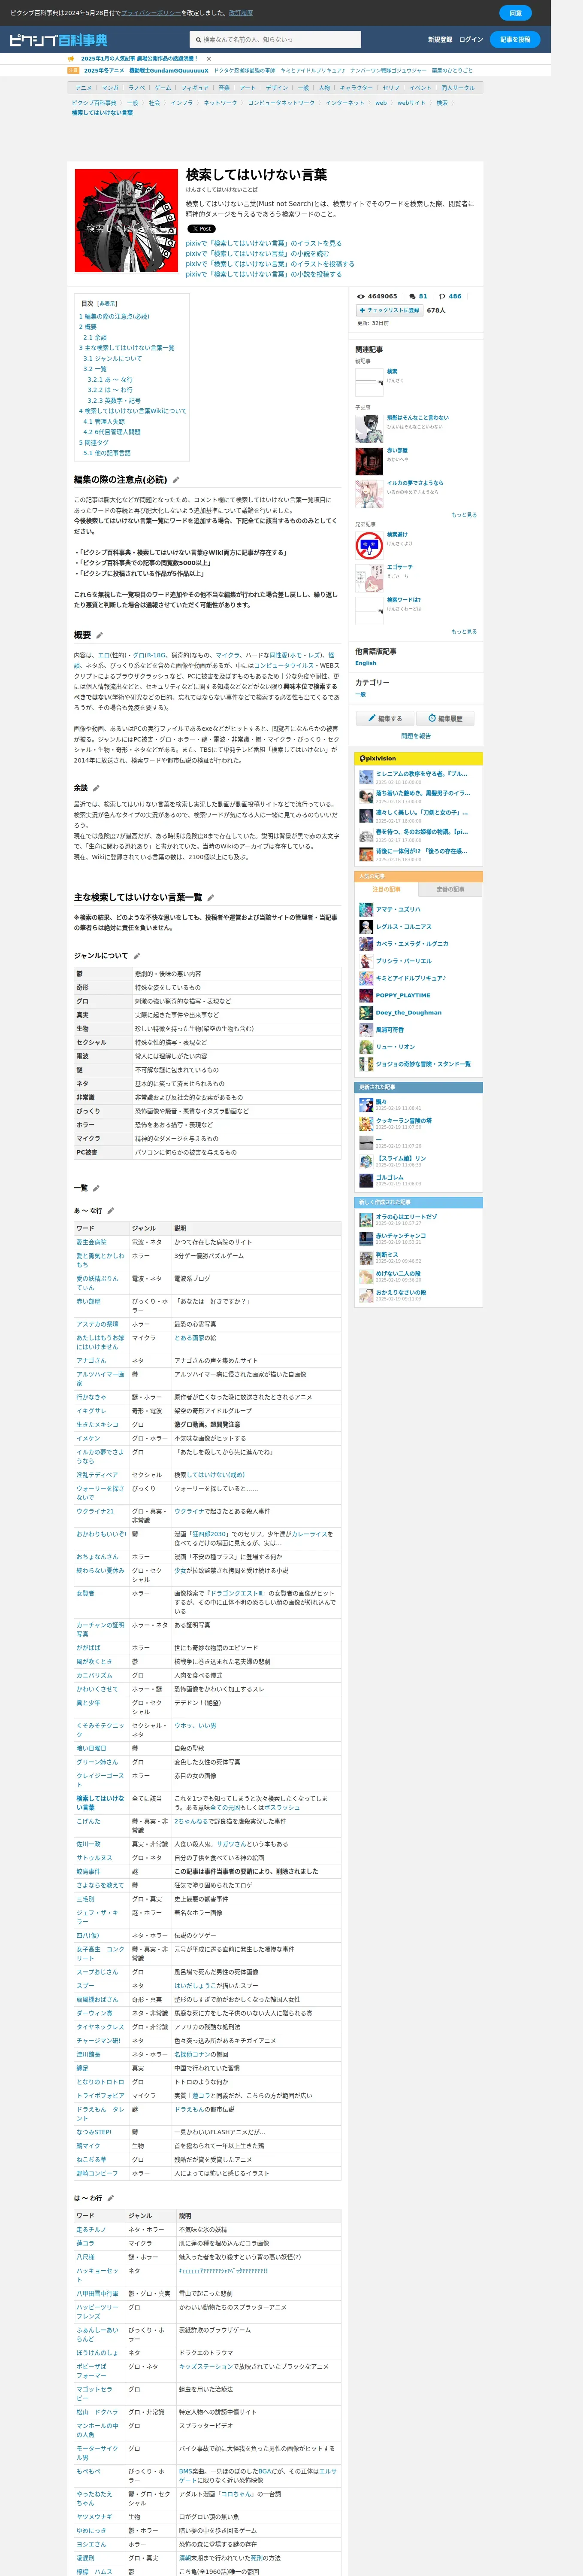Open the 同人サークル category menu item

pyautogui.click(x=458, y=88)
